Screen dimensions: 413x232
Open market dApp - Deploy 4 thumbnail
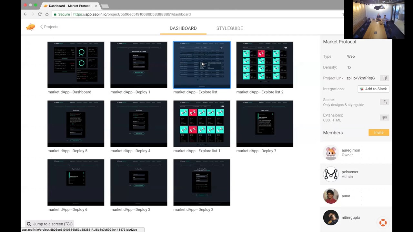tap(139, 124)
